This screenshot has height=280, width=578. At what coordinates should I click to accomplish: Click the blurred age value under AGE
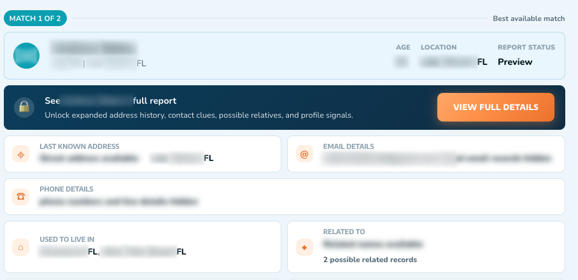pos(402,62)
